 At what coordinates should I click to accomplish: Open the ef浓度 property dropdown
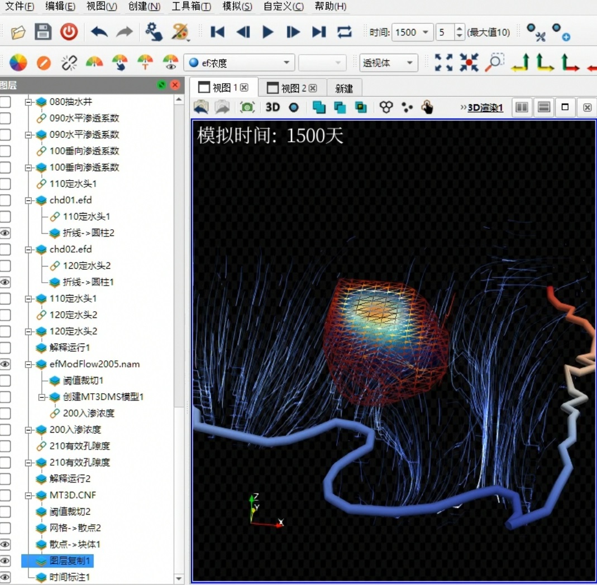point(239,62)
